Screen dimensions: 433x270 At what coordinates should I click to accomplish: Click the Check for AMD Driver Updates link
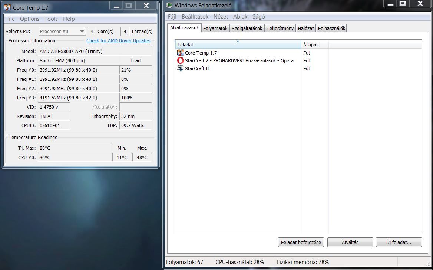point(118,41)
